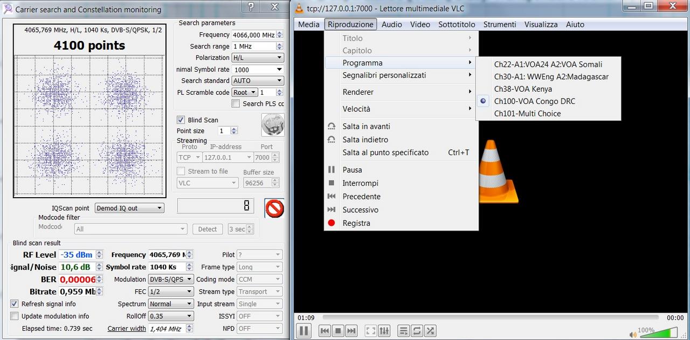Screen dimensions: 690x340
Task: Click the Pausa icon in Riproduzione menu
Action: tap(332, 170)
